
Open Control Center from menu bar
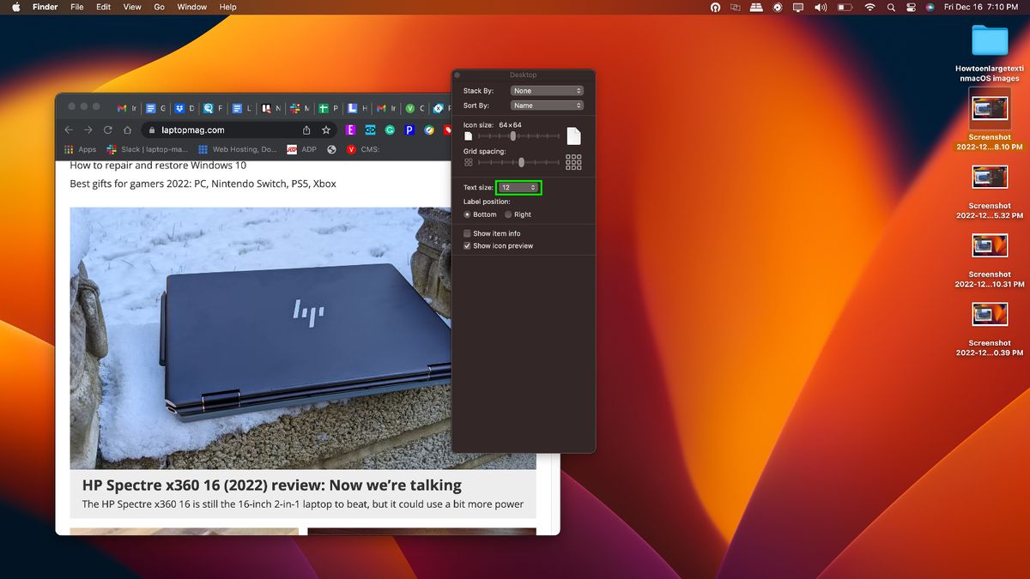click(x=910, y=7)
